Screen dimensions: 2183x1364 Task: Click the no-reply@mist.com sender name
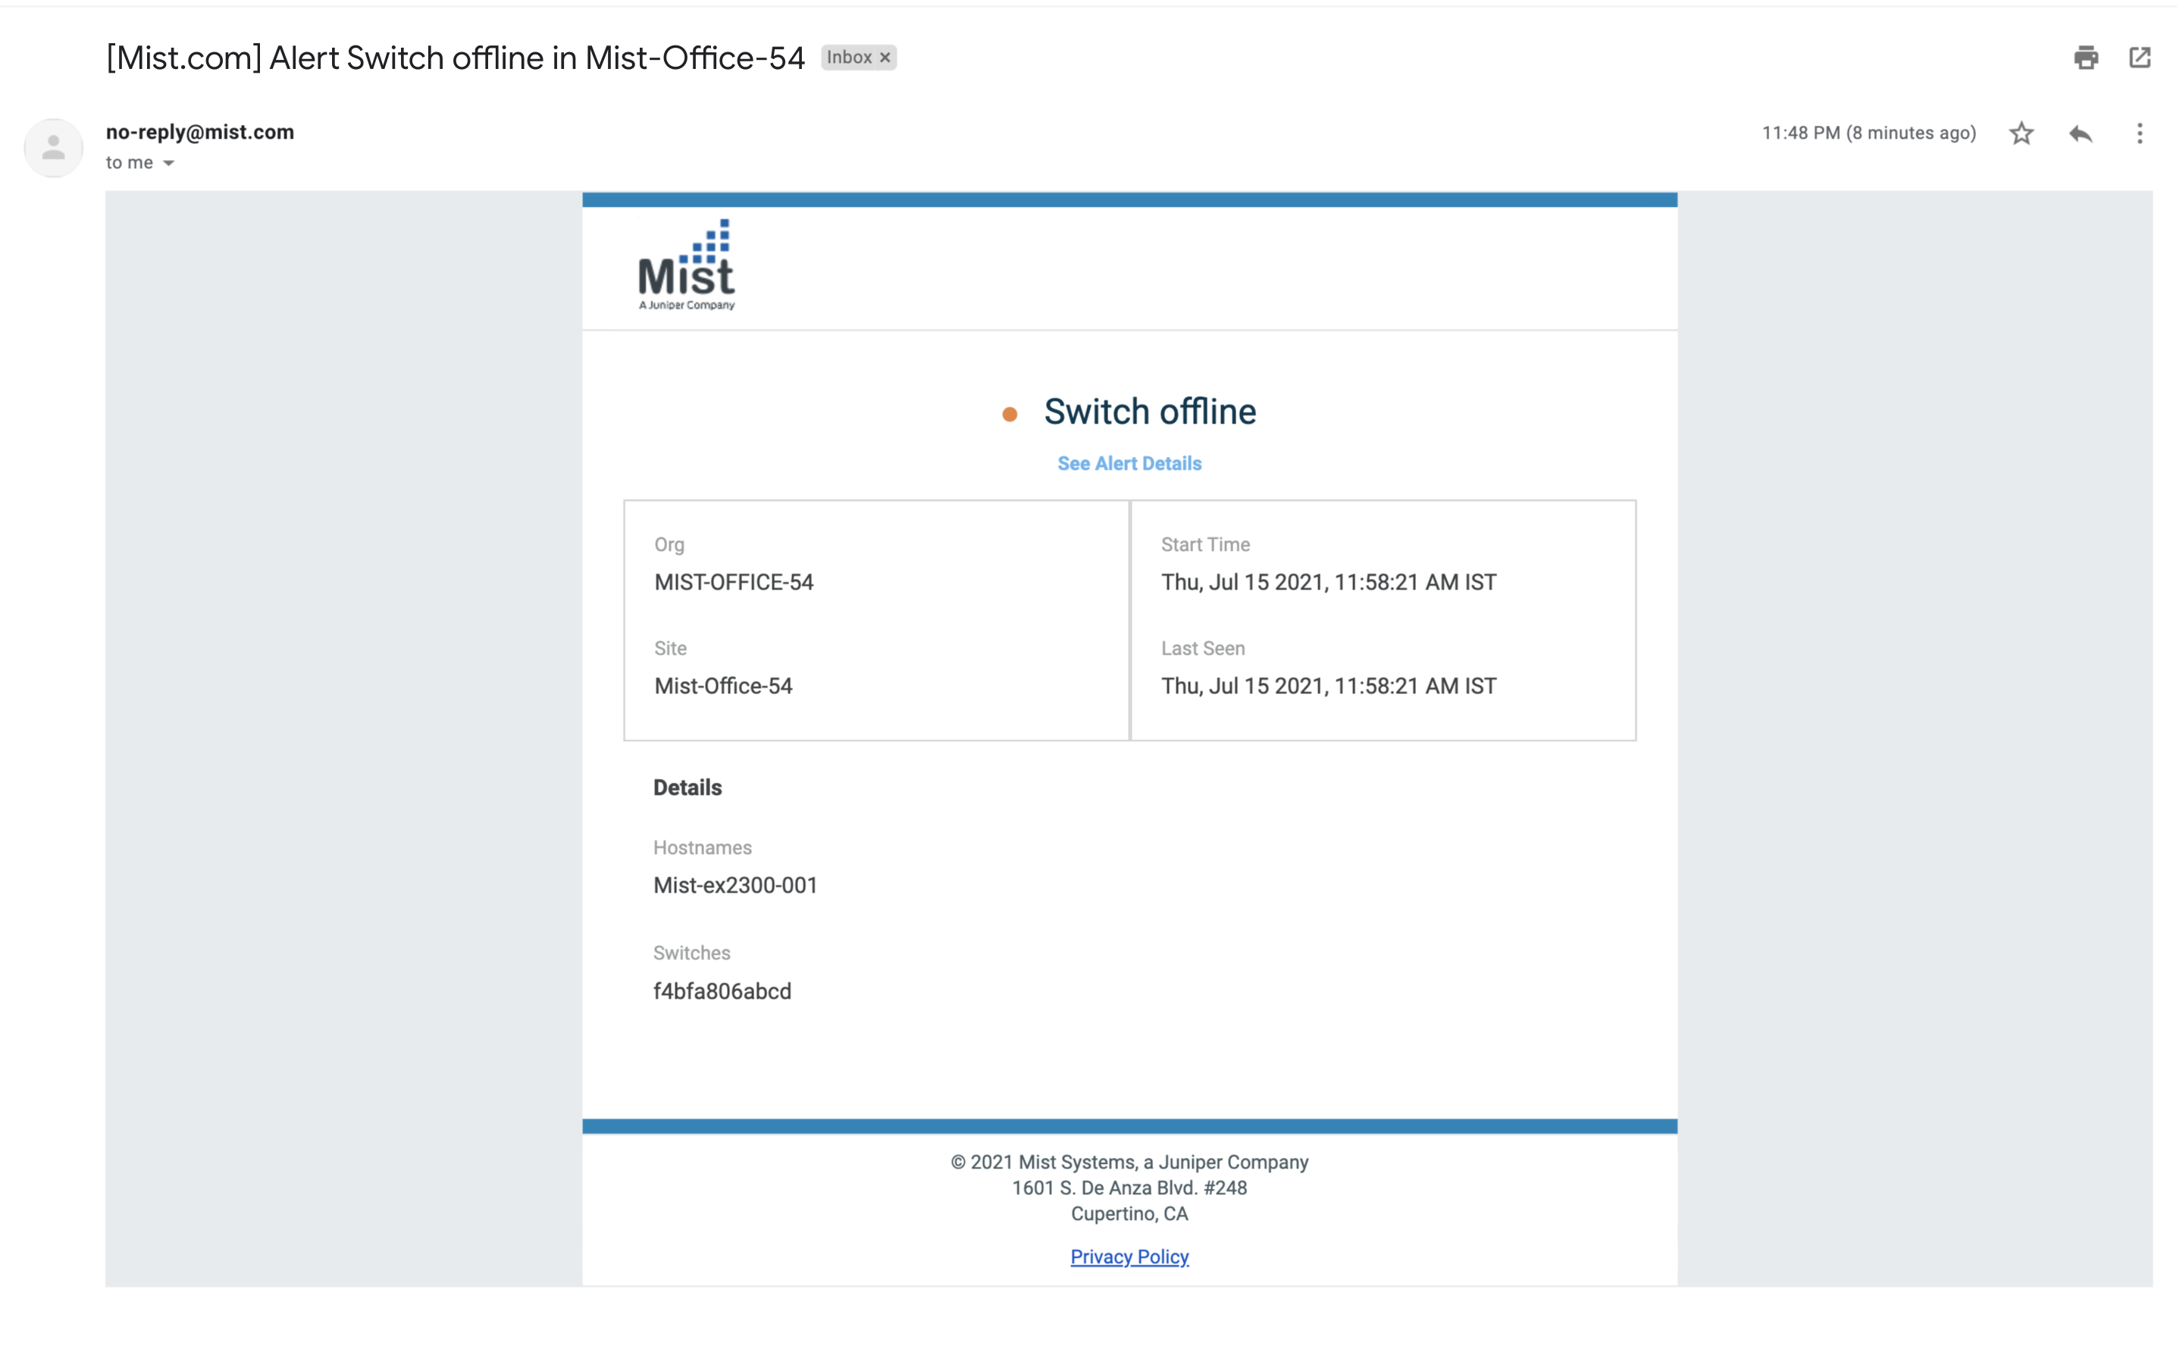(x=200, y=133)
